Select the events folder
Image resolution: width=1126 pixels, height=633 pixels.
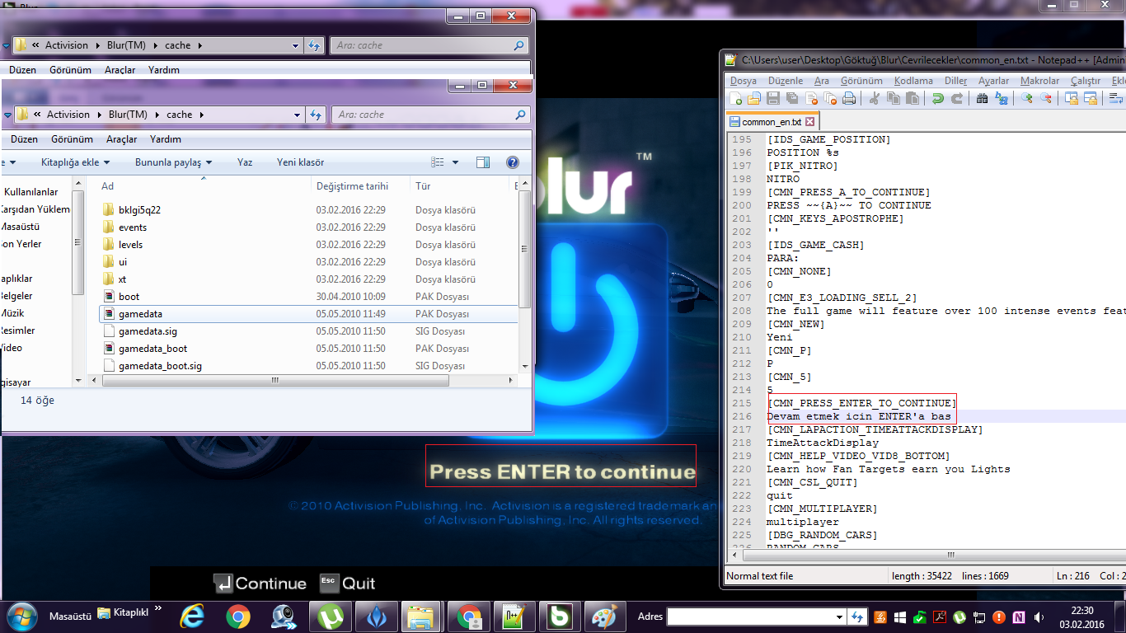(x=133, y=227)
